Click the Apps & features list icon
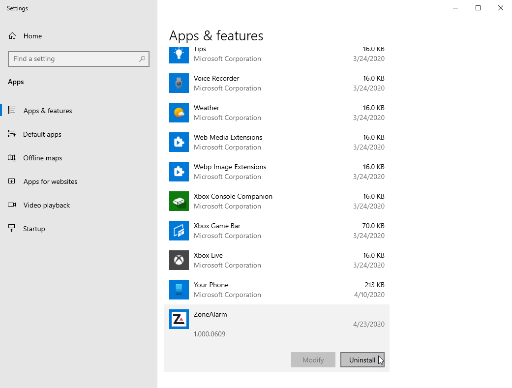This screenshot has height=388, width=512. point(12,110)
